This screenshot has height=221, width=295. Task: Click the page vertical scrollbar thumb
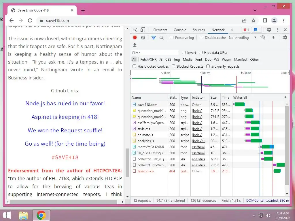(127, 163)
